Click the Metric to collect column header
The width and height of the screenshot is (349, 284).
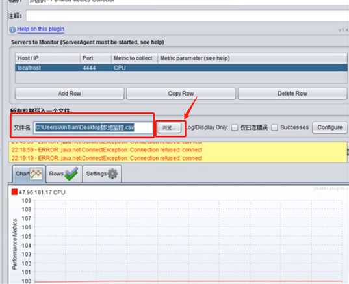coord(135,58)
